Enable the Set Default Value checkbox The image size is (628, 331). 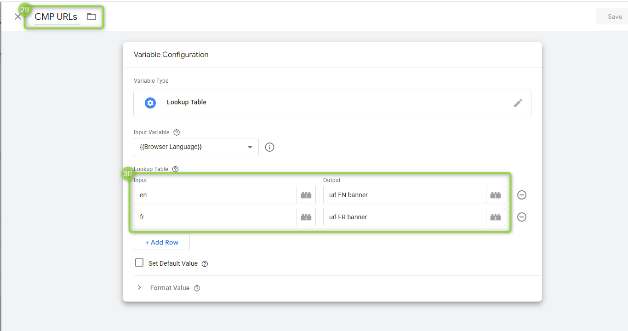point(139,263)
